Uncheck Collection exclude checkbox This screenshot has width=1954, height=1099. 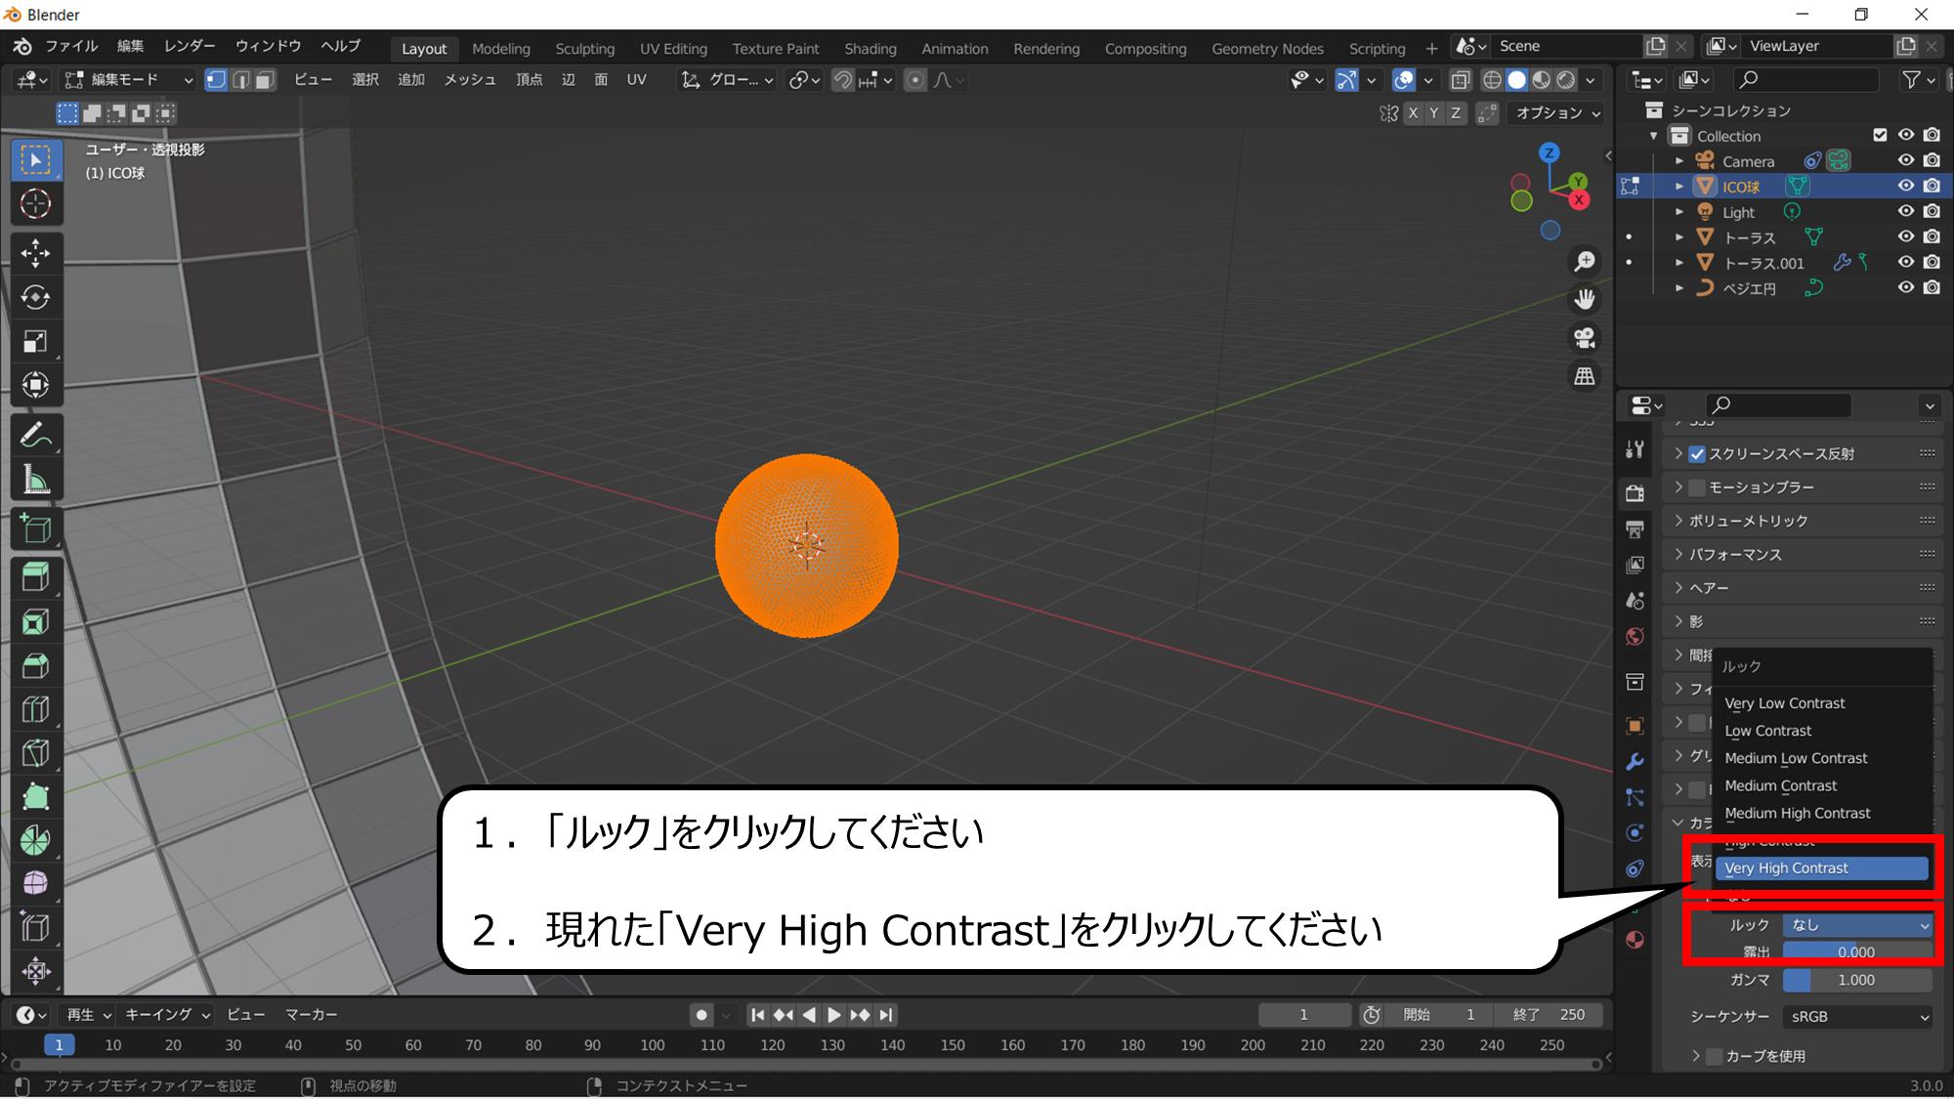click(x=1880, y=135)
